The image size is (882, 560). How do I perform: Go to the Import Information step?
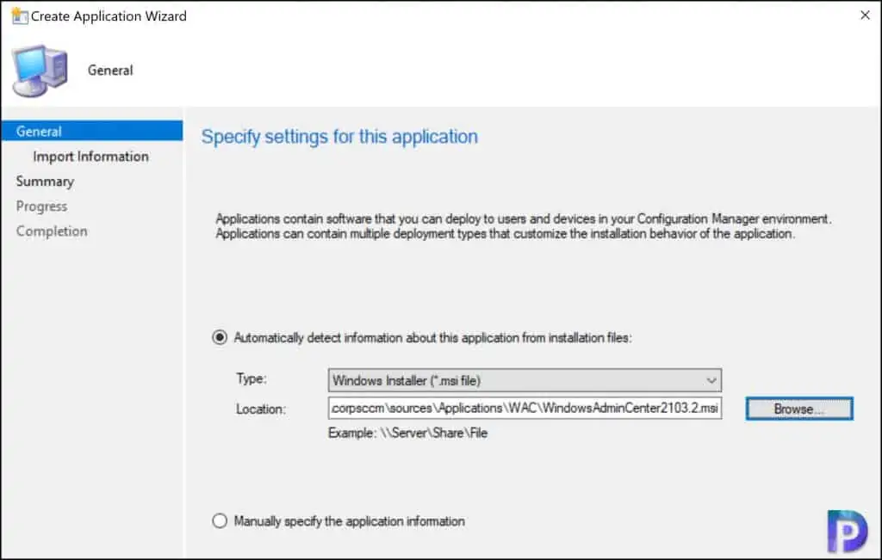(90, 157)
